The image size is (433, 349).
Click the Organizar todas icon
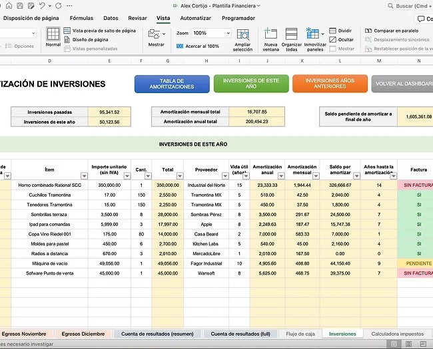click(291, 35)
